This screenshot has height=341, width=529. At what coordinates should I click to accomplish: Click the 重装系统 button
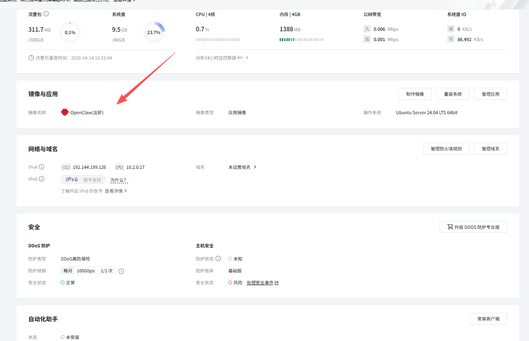pyautogui.click(x=453, y=94)
